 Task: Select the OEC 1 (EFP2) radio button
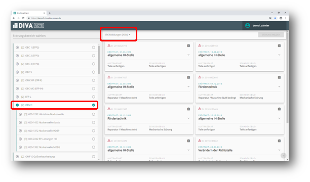94,48
